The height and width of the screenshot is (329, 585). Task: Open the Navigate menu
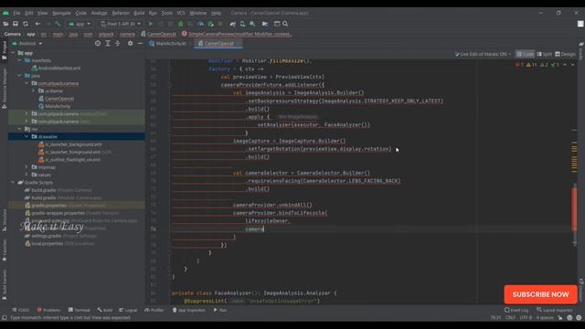coord(61,13)
